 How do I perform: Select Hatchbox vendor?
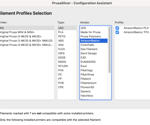coord(94,96)
